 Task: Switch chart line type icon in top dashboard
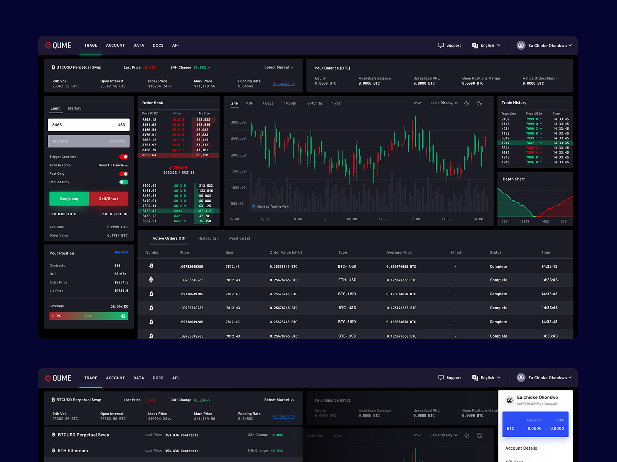[417, 103]
